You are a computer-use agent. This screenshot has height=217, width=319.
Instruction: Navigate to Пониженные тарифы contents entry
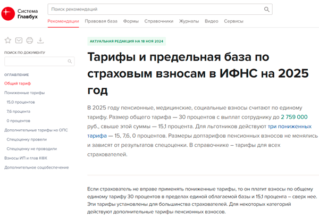click(24, 93)
